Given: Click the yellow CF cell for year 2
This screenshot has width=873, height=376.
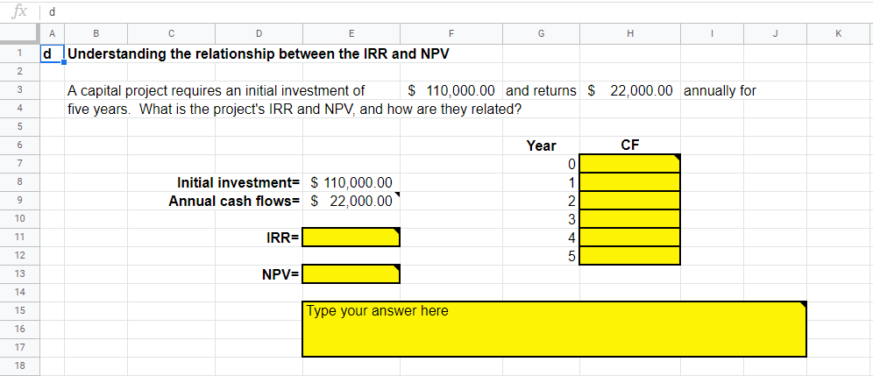Looking at the screenshot, I should click(x=630, y=201).
